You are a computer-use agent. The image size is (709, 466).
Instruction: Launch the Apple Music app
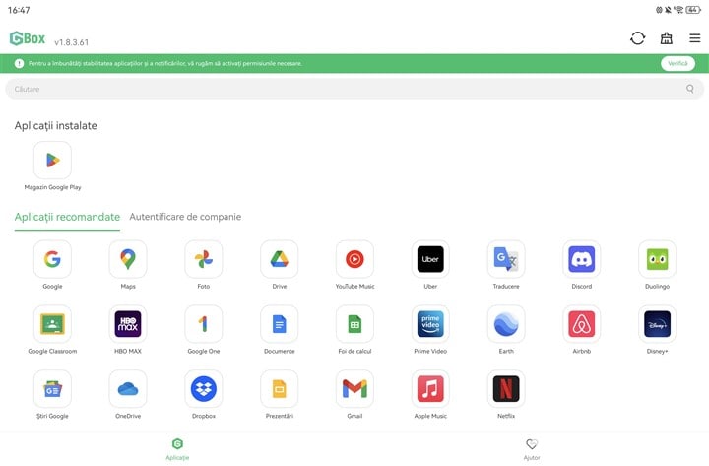click(430, 388)
